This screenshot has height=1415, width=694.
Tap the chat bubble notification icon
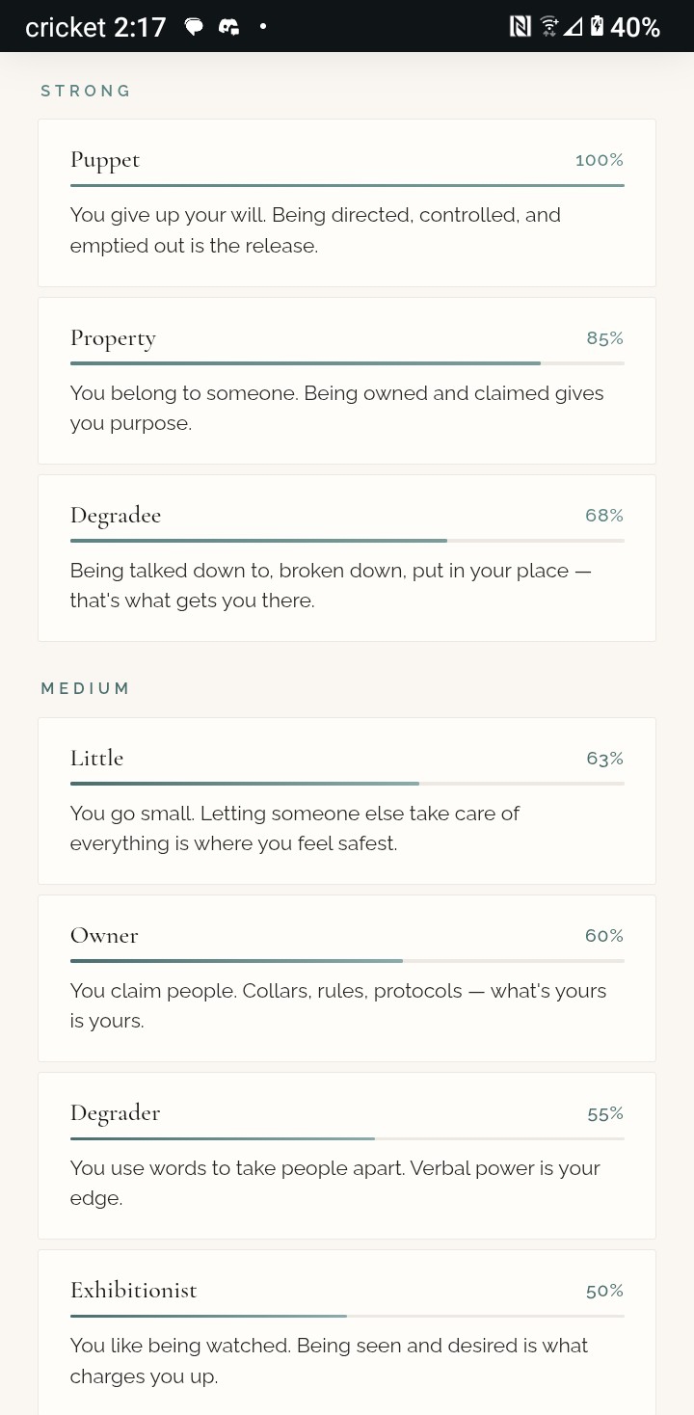194,27
